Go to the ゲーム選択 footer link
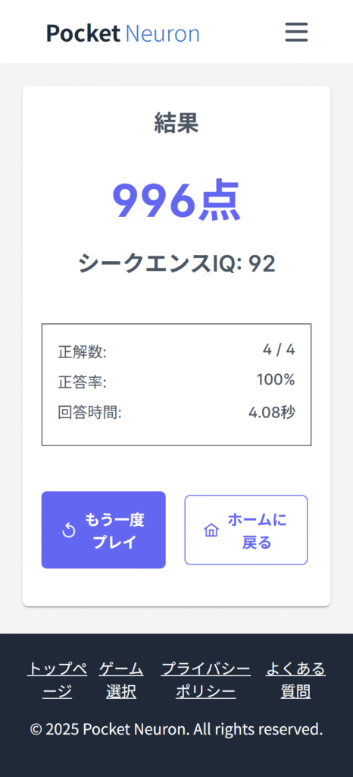353x777 pixels. pos(121,680)
